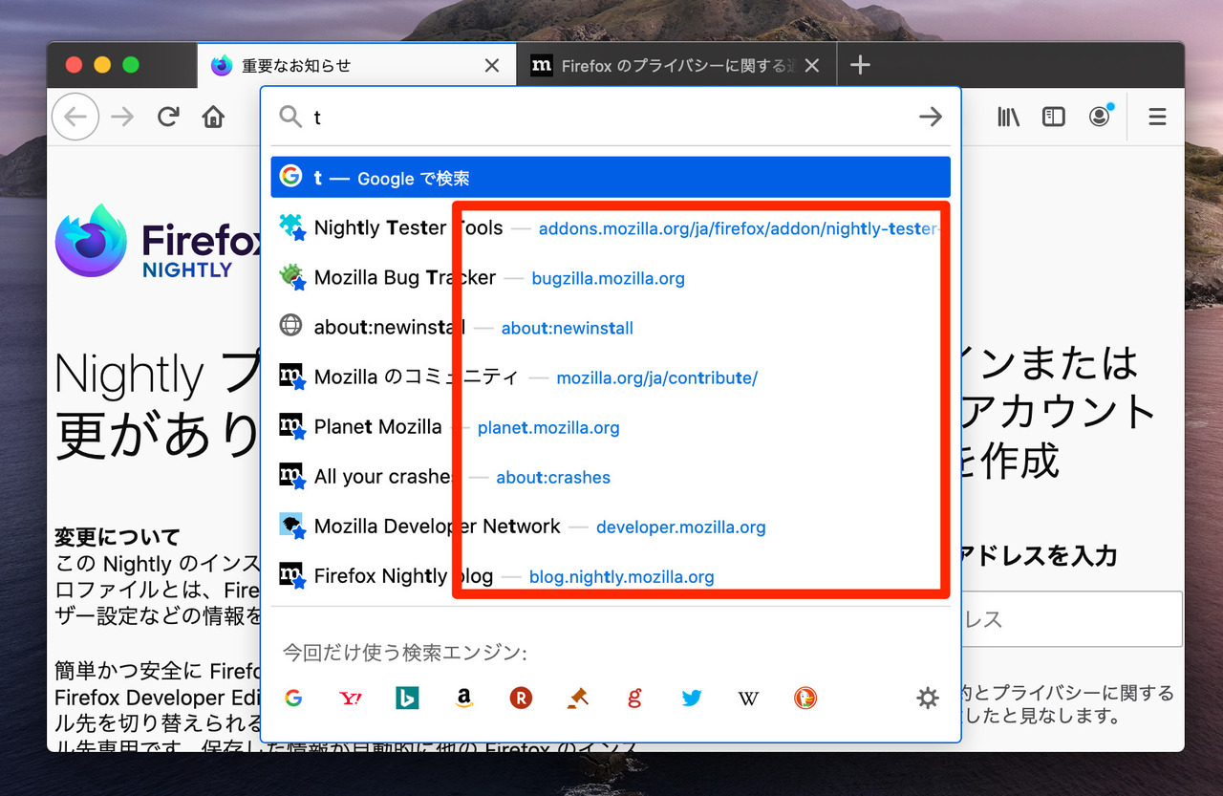Close the 重要なお知らせ tab
Image resolution: width=1223 pixels, height=796 pixels.
[x=492, y=65]
